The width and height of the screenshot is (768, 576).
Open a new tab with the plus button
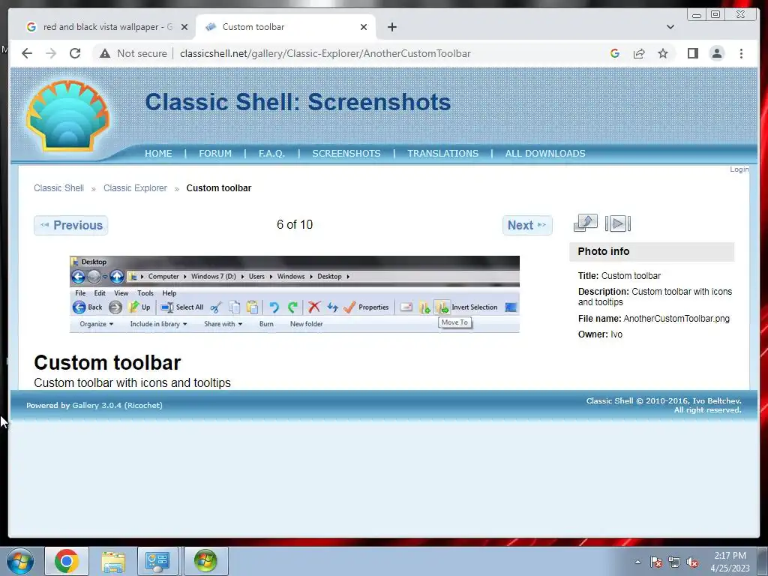click(x=391, y=27)
